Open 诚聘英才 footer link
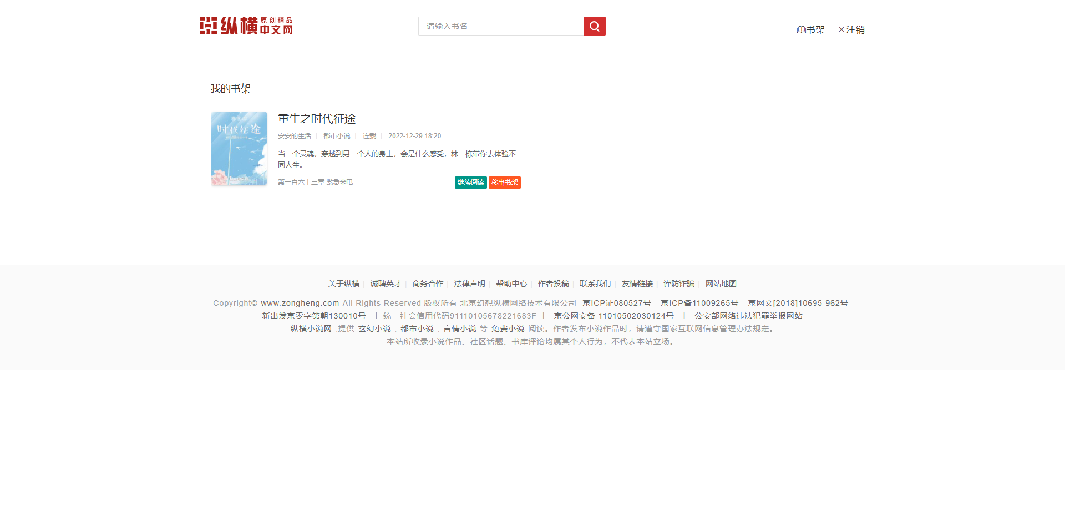The height and width of the screenshot is (510, 1065). pos(386,284)
